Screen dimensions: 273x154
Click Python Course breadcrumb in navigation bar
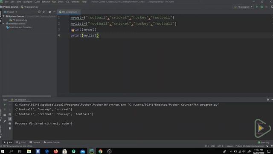[10, 7]
